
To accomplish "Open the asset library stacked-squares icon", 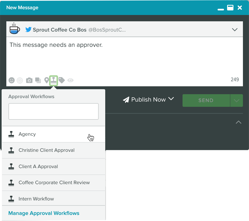I will coord(38,80).
